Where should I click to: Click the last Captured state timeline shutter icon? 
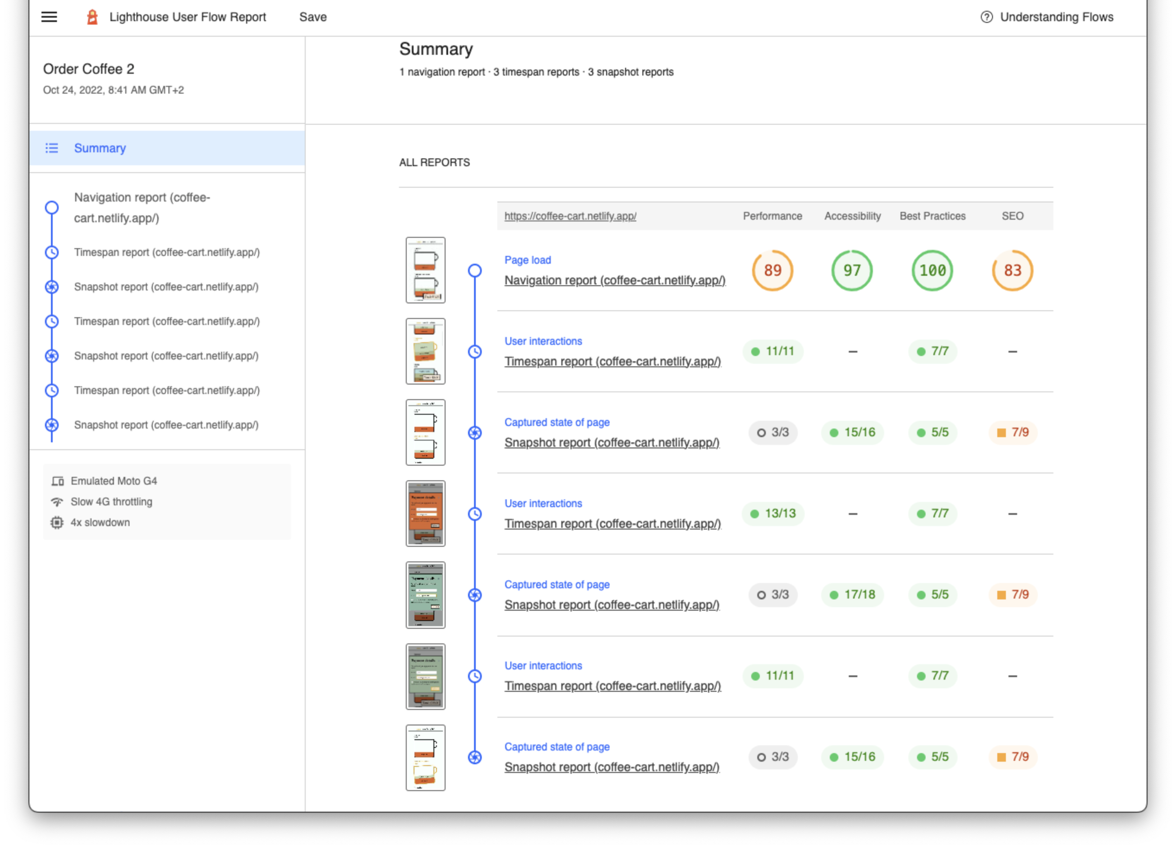tap(475, 757)
